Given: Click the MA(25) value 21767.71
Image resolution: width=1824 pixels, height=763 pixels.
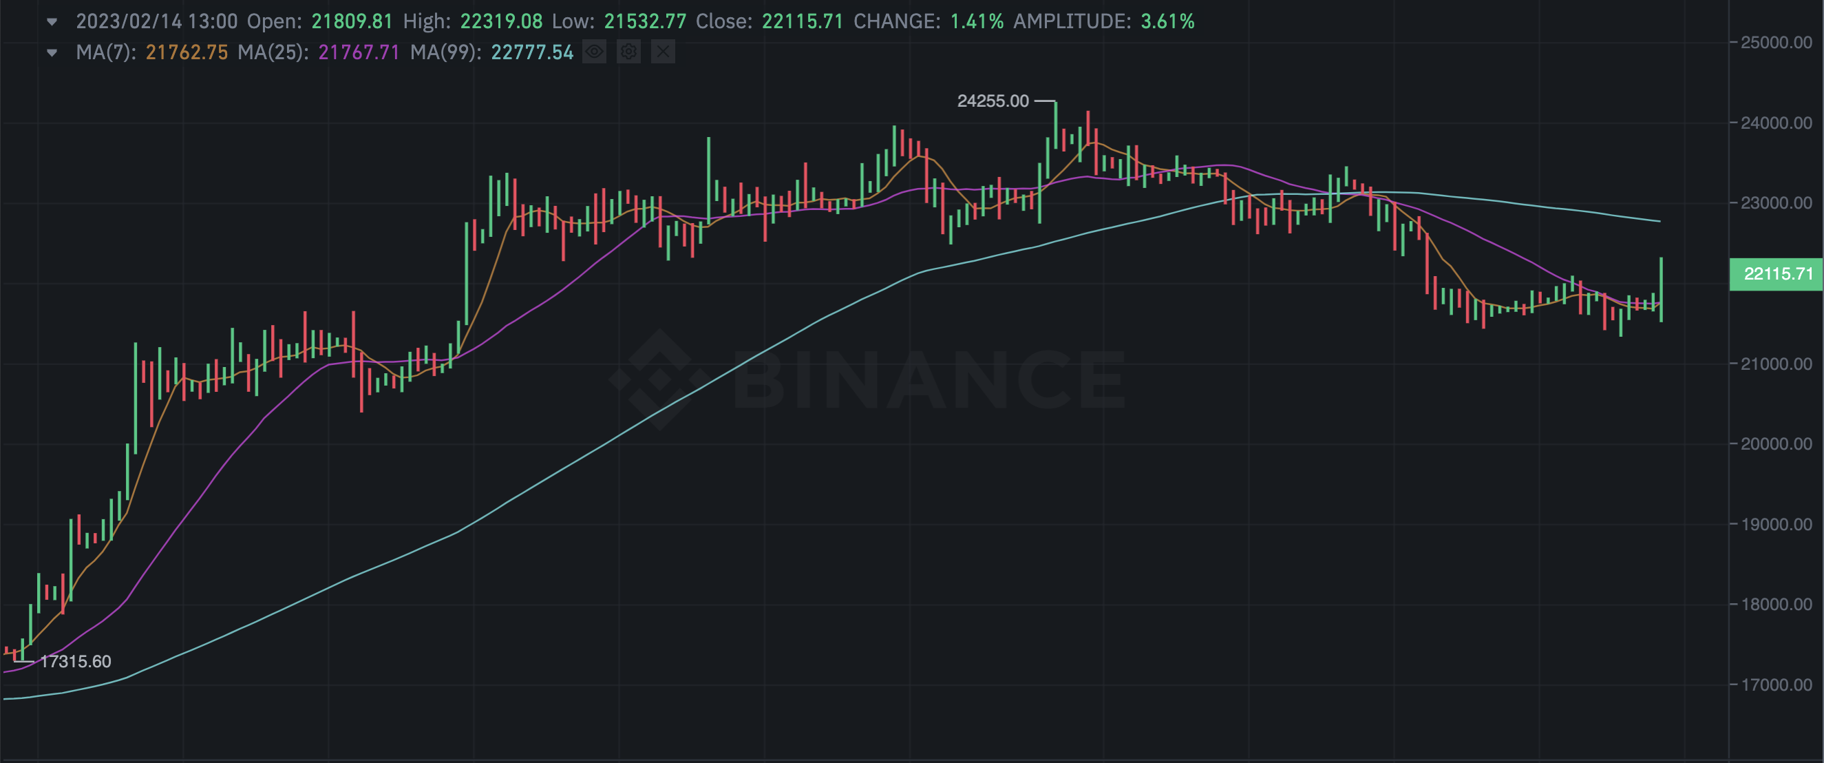Looking at the screenshot, I should tap(359, 52).
